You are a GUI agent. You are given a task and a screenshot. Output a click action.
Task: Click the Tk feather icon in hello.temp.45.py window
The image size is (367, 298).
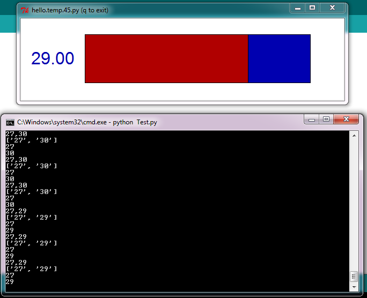point(25,10)
